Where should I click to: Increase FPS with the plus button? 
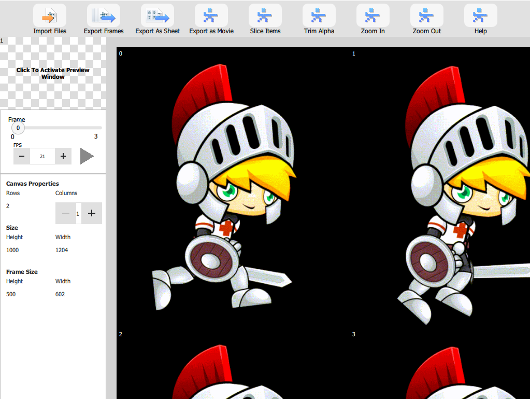click(63, 156)
